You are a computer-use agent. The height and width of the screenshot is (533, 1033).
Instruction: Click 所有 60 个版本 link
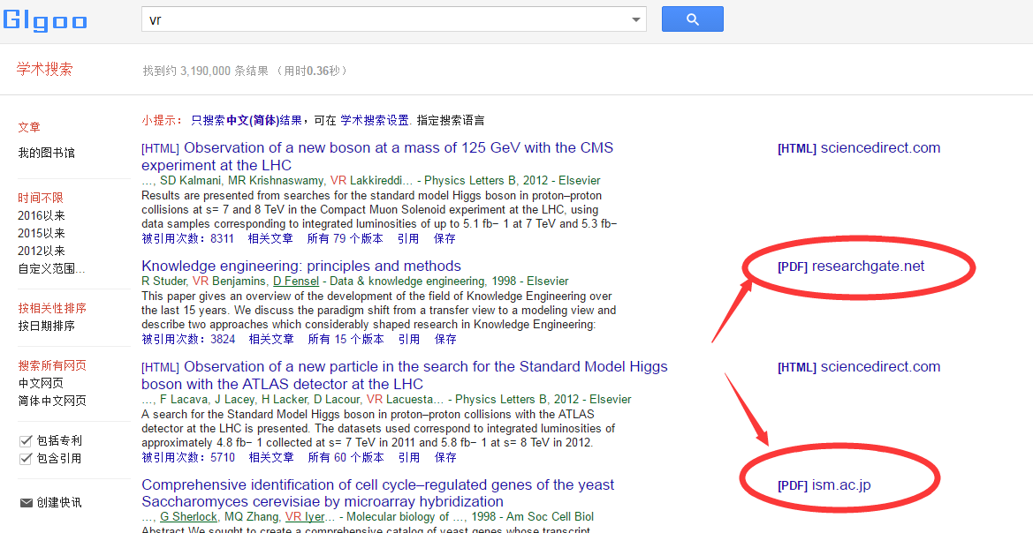pyautogui.click(x=345, y=457)
